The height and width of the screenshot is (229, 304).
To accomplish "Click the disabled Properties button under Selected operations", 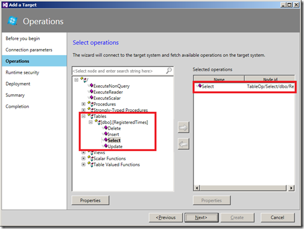I will [x=212, y=201].
